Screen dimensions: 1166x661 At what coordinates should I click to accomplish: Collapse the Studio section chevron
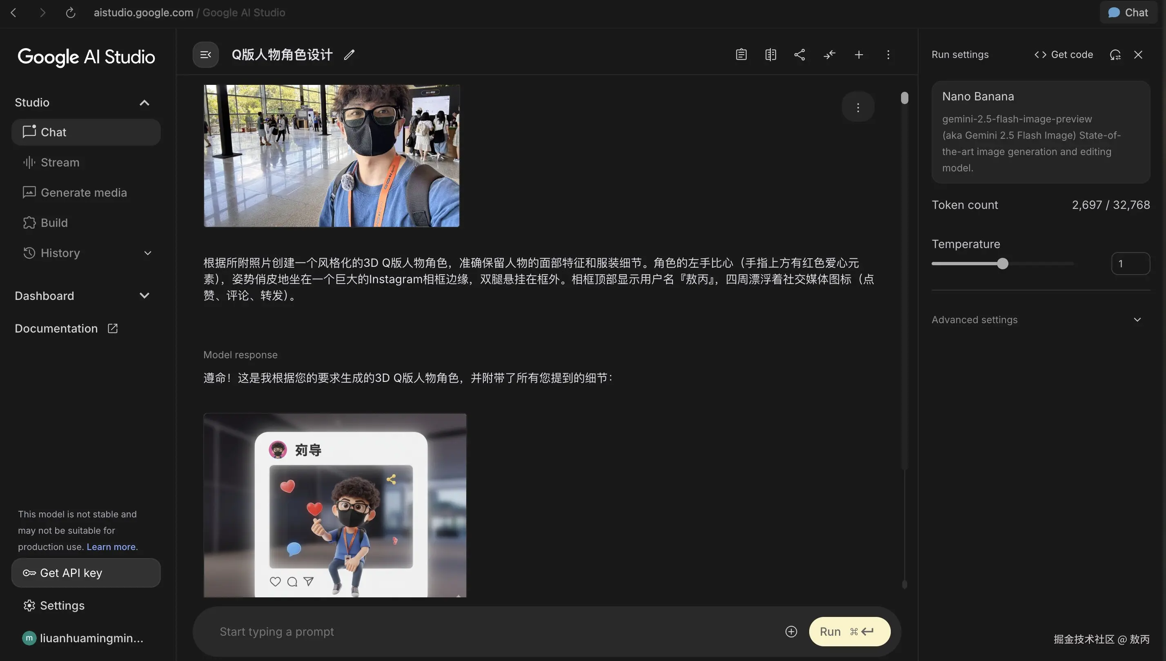144,102
